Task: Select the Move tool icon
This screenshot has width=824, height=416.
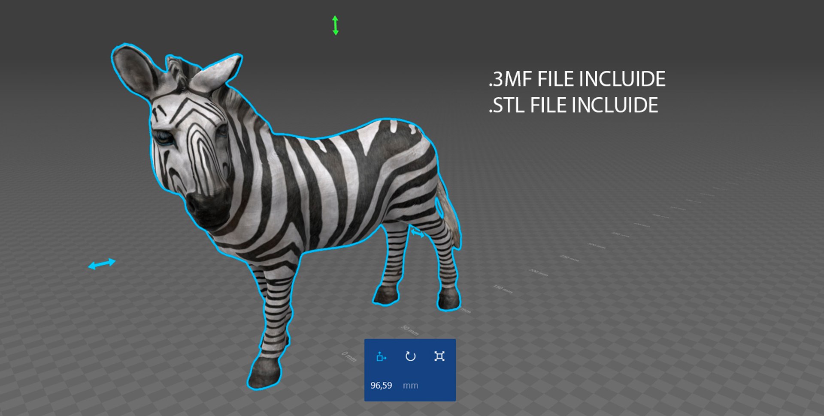Action: click(381, 356)
